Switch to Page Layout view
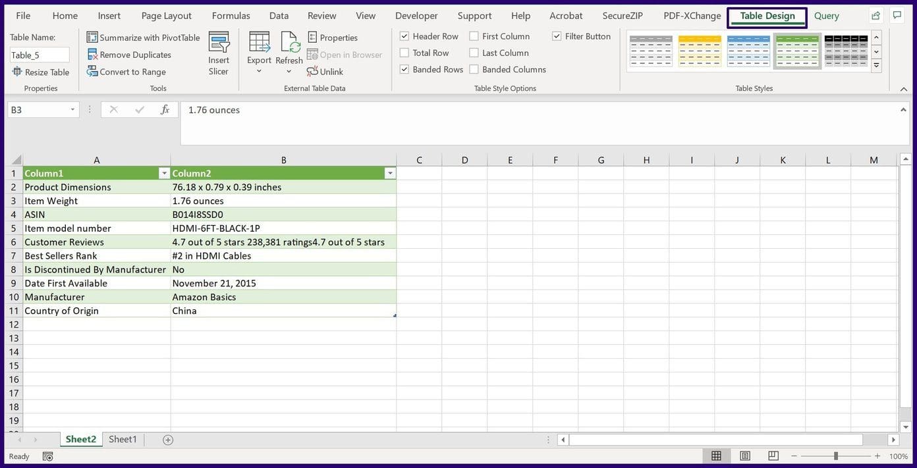917x468 pixels. [745, 456]
